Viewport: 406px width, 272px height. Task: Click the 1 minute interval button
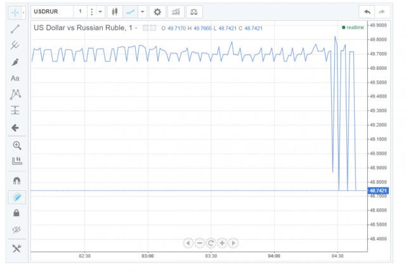point(81,11)
